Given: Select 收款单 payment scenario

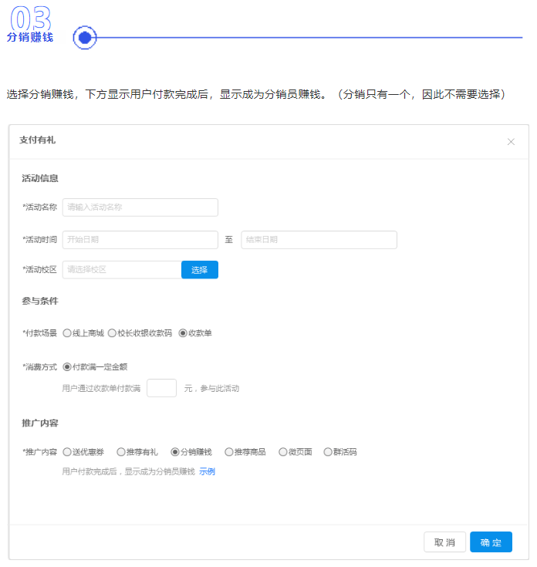Looking at the screenshot, I should pyautogui.click(x=183, y=333).
